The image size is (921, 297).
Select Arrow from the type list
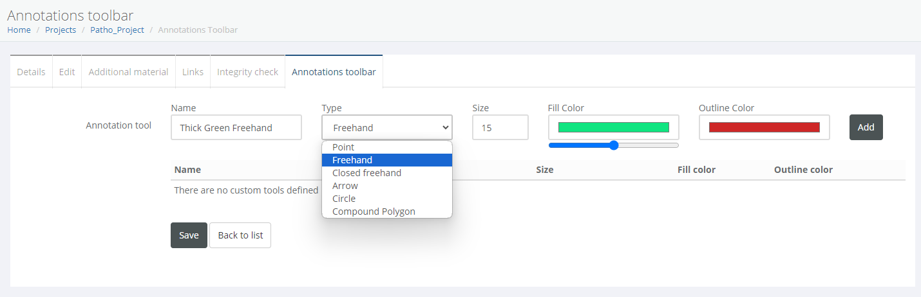pos(345,186)
